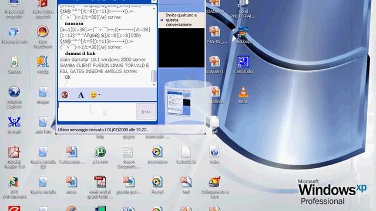Screen dimensions: 376x211
Task: Select the Nuova cartella (2) folder
Action: point(43,157)
